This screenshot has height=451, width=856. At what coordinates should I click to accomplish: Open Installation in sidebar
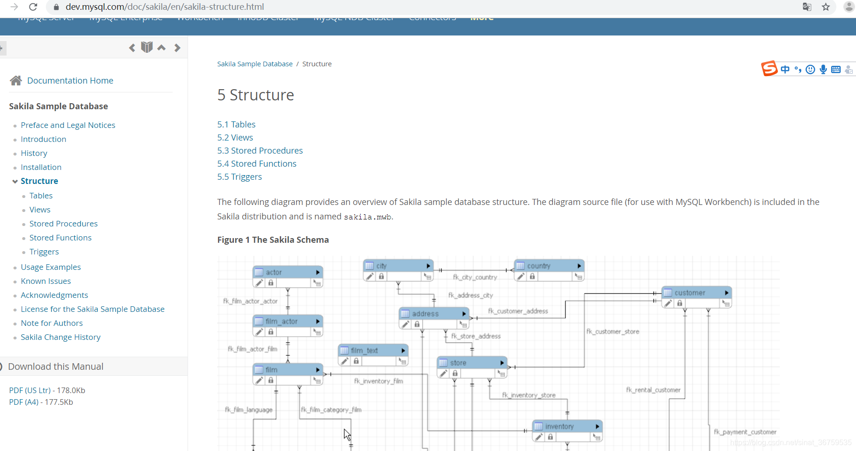41,167
